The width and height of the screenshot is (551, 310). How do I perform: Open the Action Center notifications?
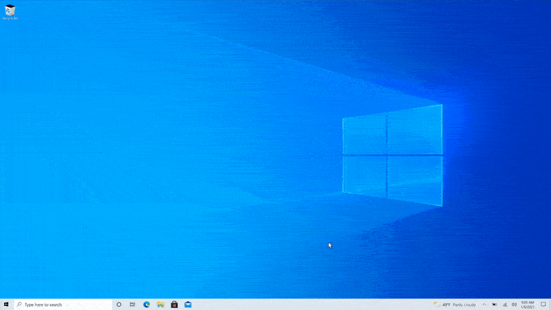tap(544, 305)
